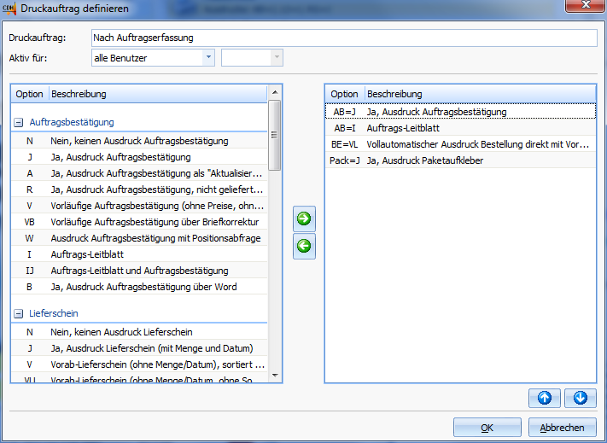
Task: Click the CDH application icon in title bar
Action: pyautogui.click(x=9, y=9)
